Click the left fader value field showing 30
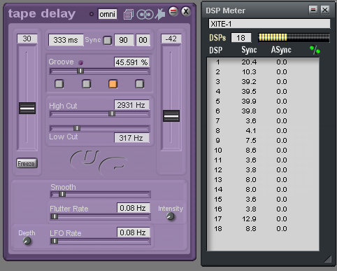The height and width of the screenshot is (271, 337). point(27,39)
